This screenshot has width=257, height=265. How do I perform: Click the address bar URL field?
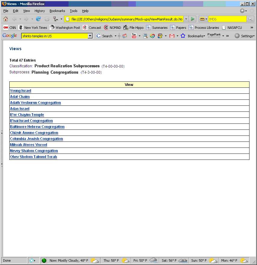(127, 19)
